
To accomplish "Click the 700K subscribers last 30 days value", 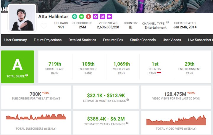I will point(35,94).
